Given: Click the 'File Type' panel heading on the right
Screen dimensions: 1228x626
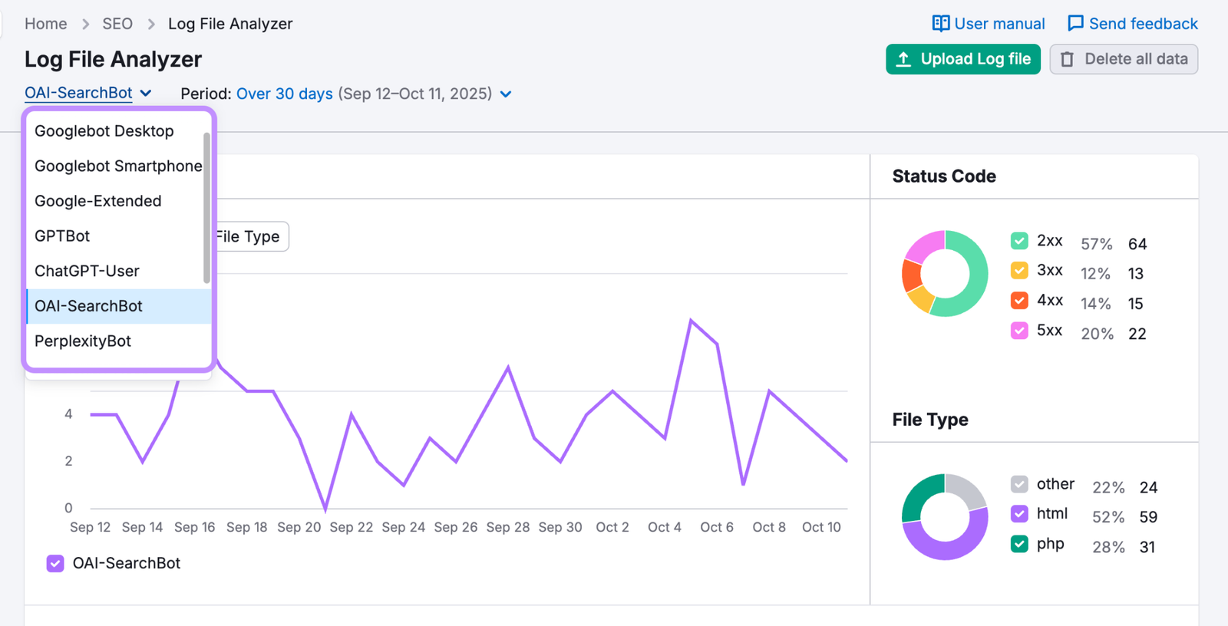Looking at the screenshot, I should click(x=930, y=420).
